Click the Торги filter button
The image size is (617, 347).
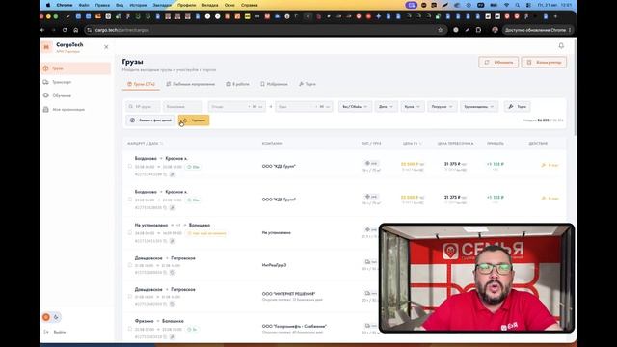click(x=517, y=107)
